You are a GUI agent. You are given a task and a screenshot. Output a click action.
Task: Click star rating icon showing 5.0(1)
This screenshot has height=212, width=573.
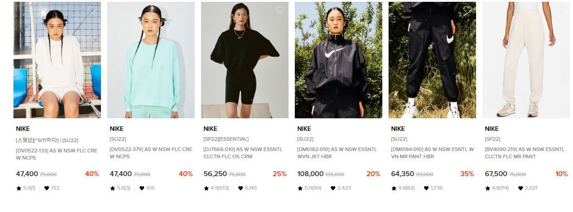(19, 188)
